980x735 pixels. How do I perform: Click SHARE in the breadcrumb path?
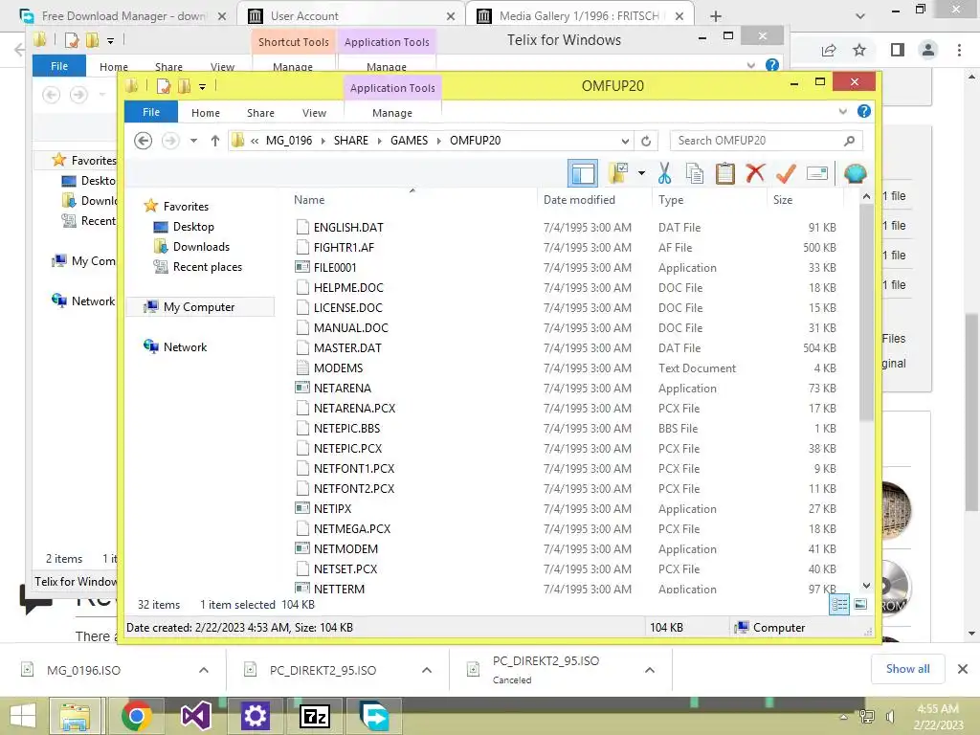pyautogui.click(x=350, y=141)
